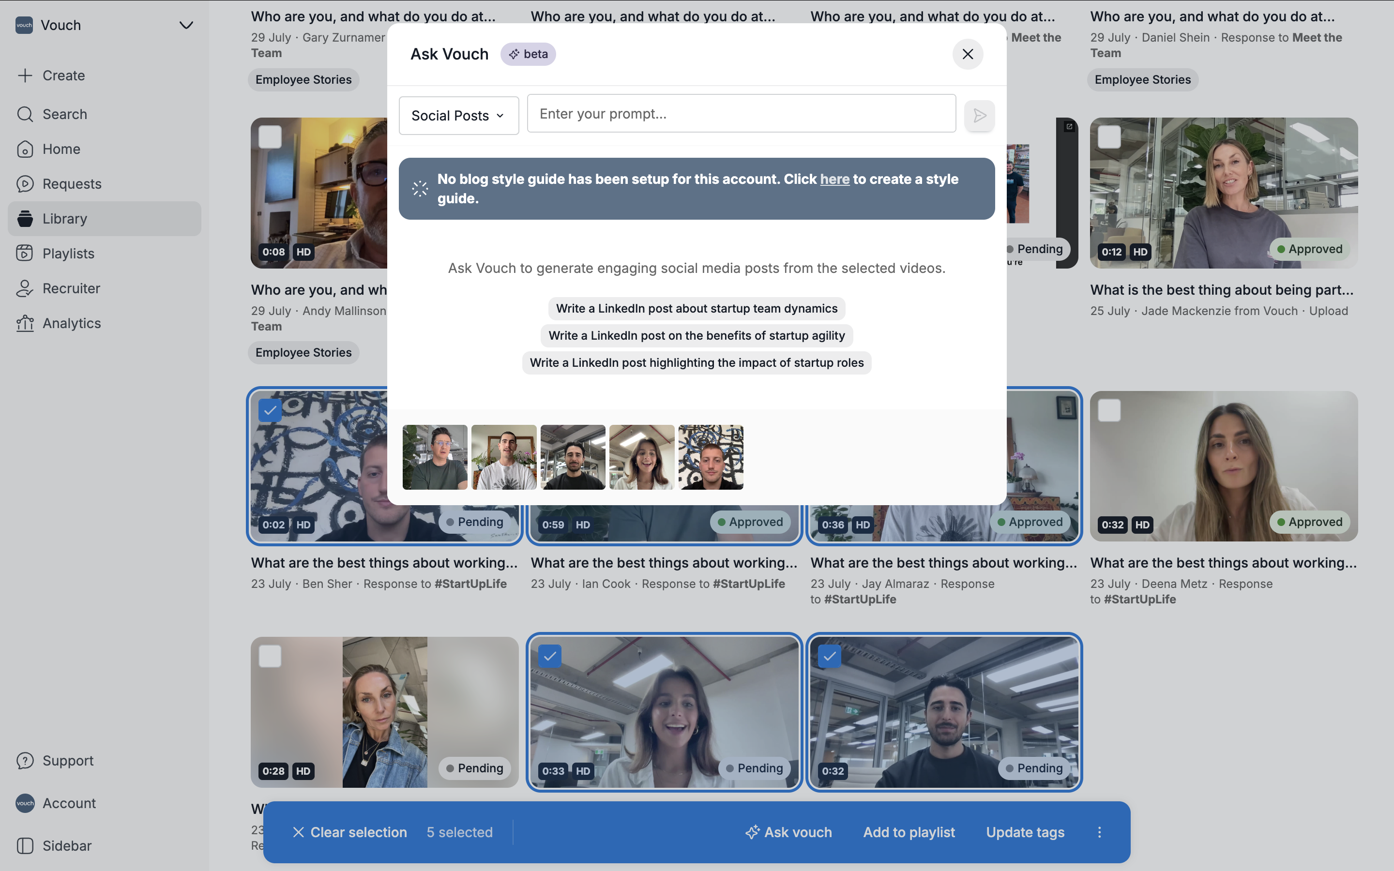
Task: Click Update tags in selection bar
Action: pyautogui.click(x=1025, y=832)
